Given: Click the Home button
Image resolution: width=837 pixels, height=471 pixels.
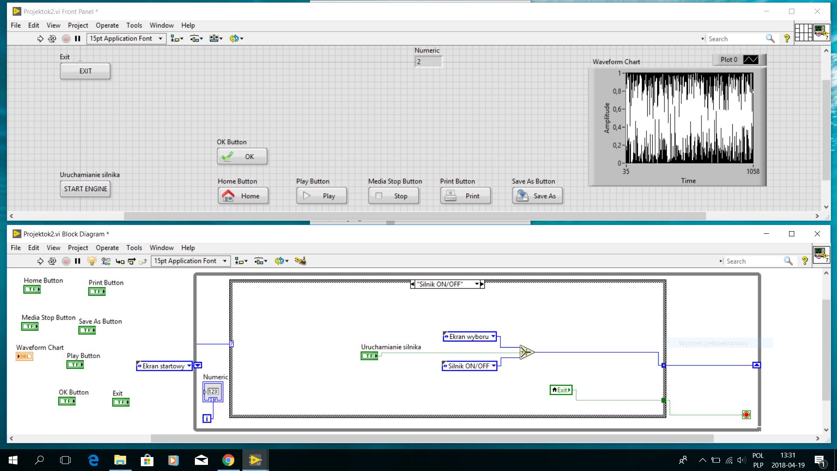Looking at the screenshot, I should (x=243, y=196).
